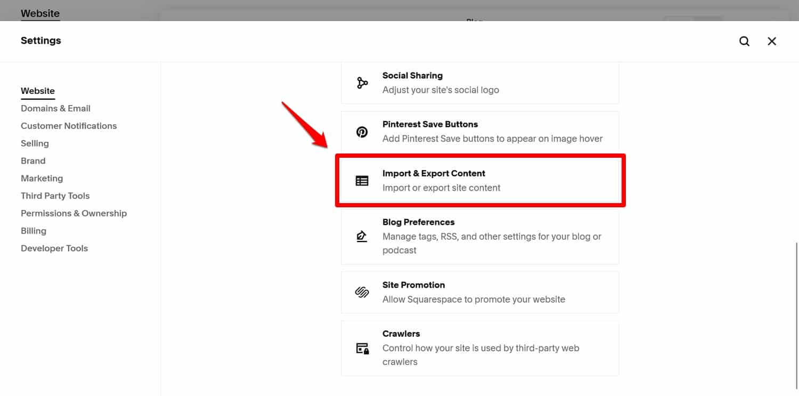Click 'Adjust your site's social logo' text
This screenshot has width=799, height=396.
tap(441, 90)
